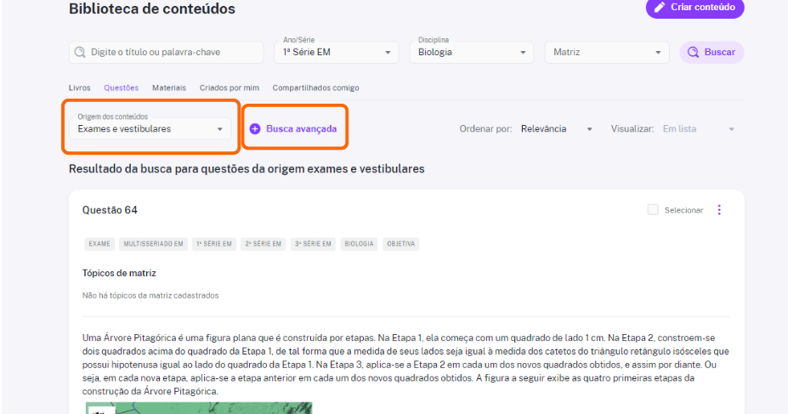
Task: Click the magnifier icon on Buscar button
Action: (693, 52)
